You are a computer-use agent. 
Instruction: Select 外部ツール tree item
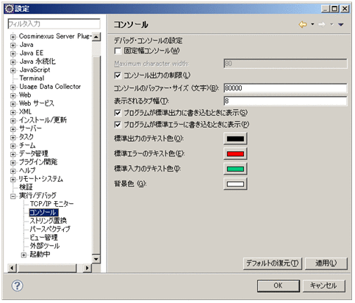pyautogui.click(x=45, y=246)
